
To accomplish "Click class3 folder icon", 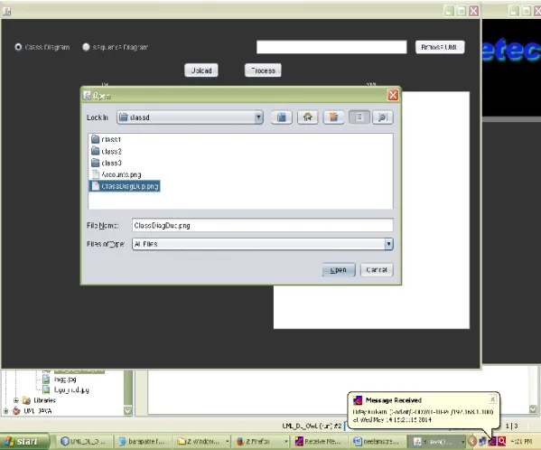I will click(x=95, y=162).
